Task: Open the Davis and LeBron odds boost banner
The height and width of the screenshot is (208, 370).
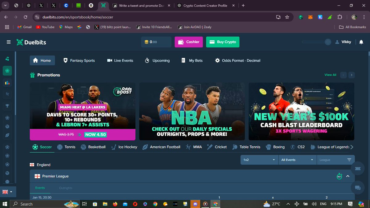Action: pyautogui.click(x=83, y=111)
